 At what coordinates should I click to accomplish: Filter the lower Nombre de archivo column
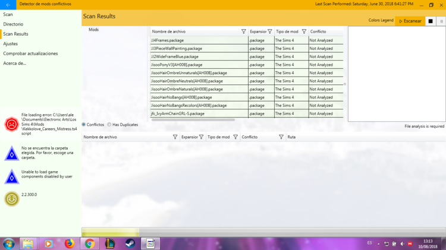coord(175,137)
